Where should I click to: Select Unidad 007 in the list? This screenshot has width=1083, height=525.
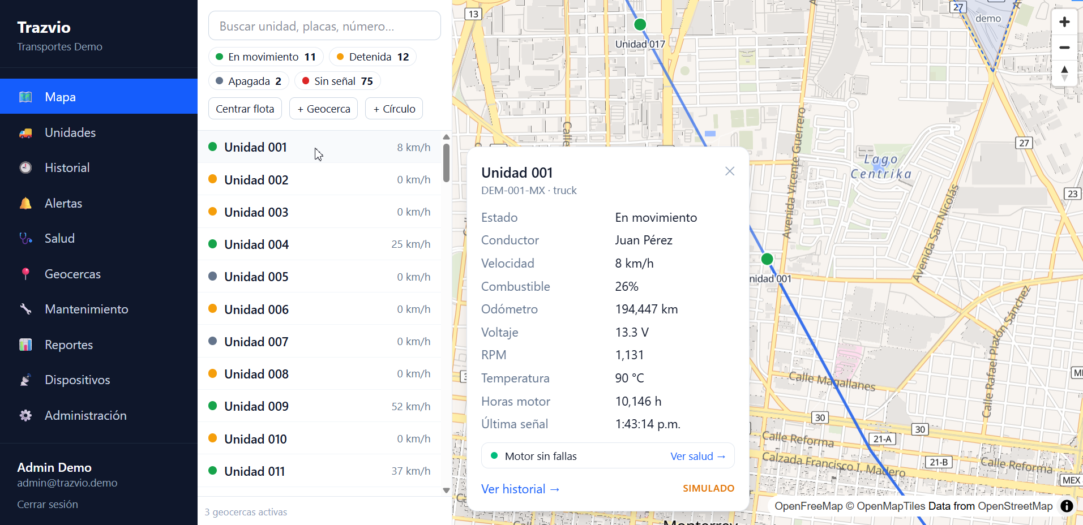point(320,341)
